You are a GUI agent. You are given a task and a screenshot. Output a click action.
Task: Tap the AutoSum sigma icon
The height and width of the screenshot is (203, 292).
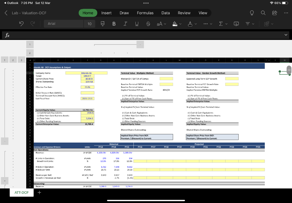(221, 24)
